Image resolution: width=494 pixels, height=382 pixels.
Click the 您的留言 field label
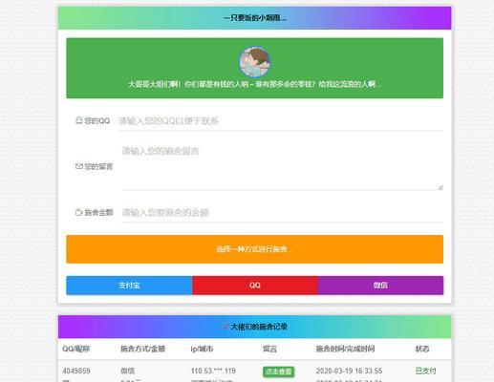98,166
